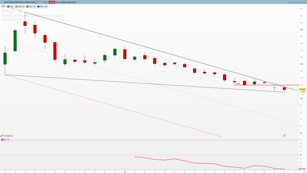Image resolution: width=307 pixels, height=173 pixels.
Task: Click the 27 date label on time axis
Action: pos(294,171)
